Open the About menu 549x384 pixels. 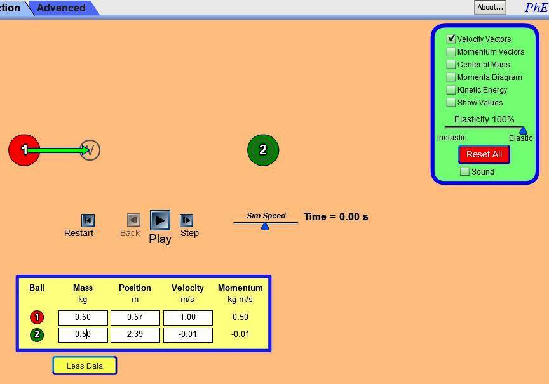490,7
